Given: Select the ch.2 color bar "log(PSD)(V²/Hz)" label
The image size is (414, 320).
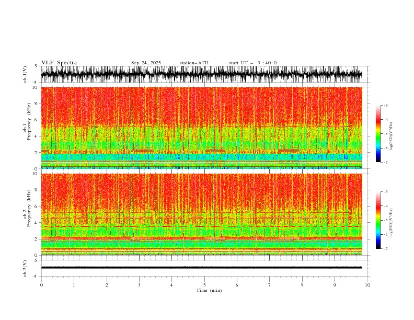Looking at the screenshot, I should click(391, 223).
